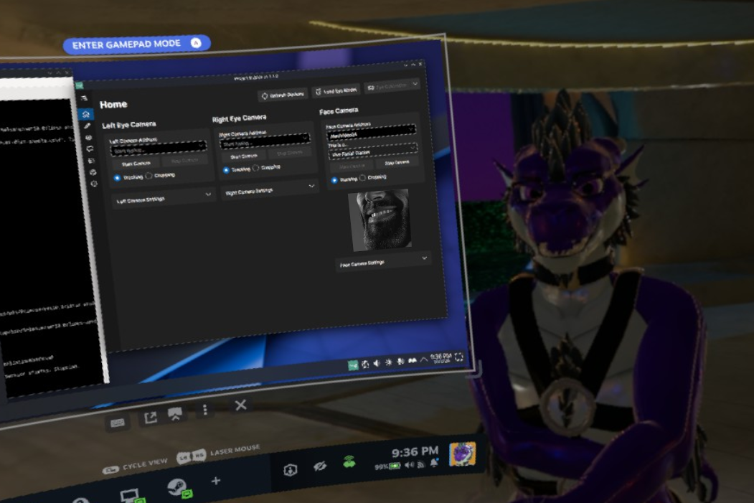Image resolution: width=754 pixels, height=503 pixels.
Task: Open the SteamVR keyboard icon
Action: (118, 423)
